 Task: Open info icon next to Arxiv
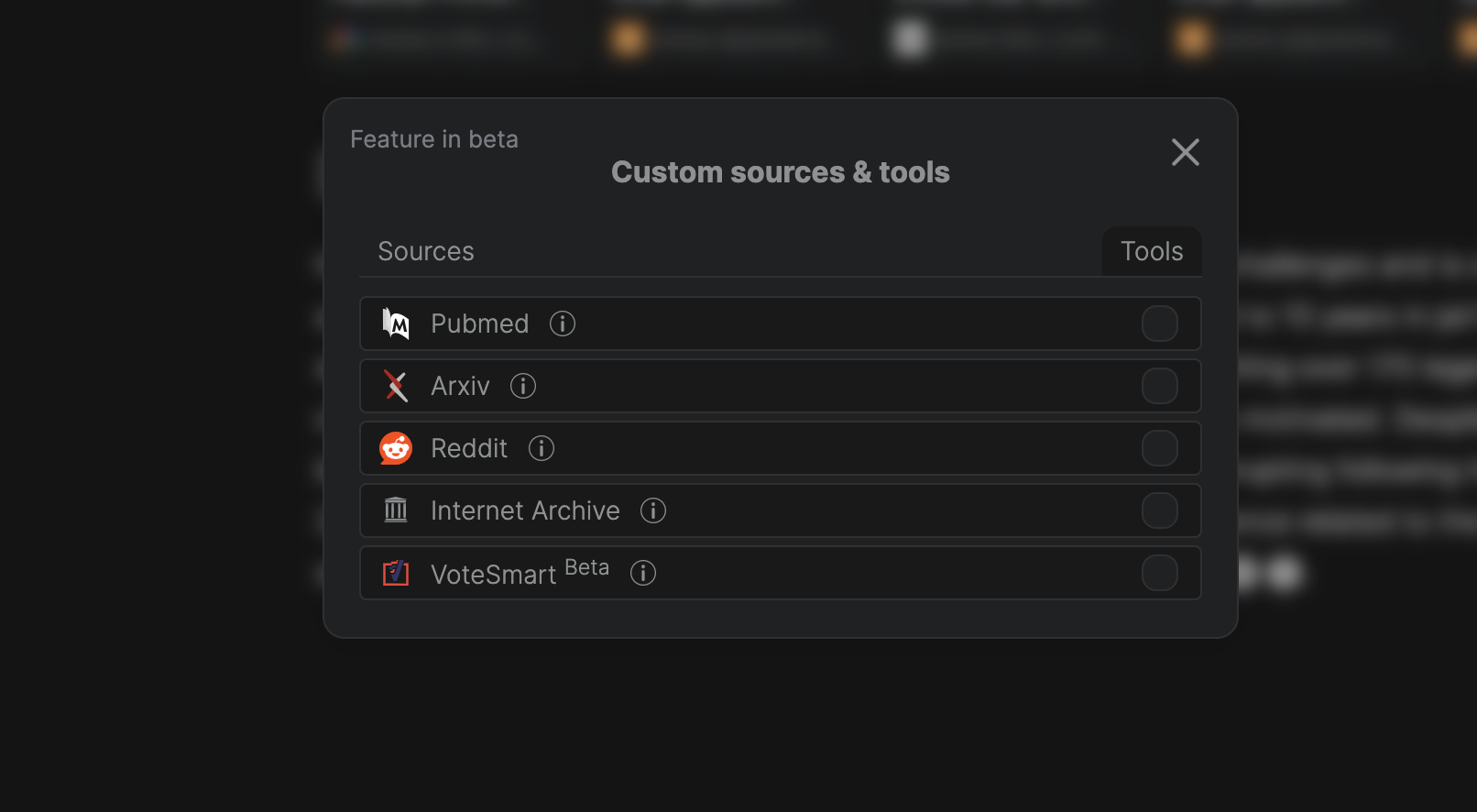523,386
